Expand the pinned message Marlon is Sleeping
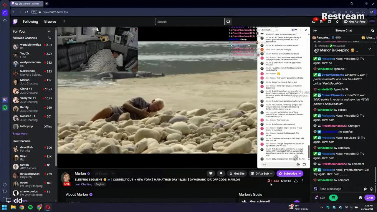 [370, 49]
